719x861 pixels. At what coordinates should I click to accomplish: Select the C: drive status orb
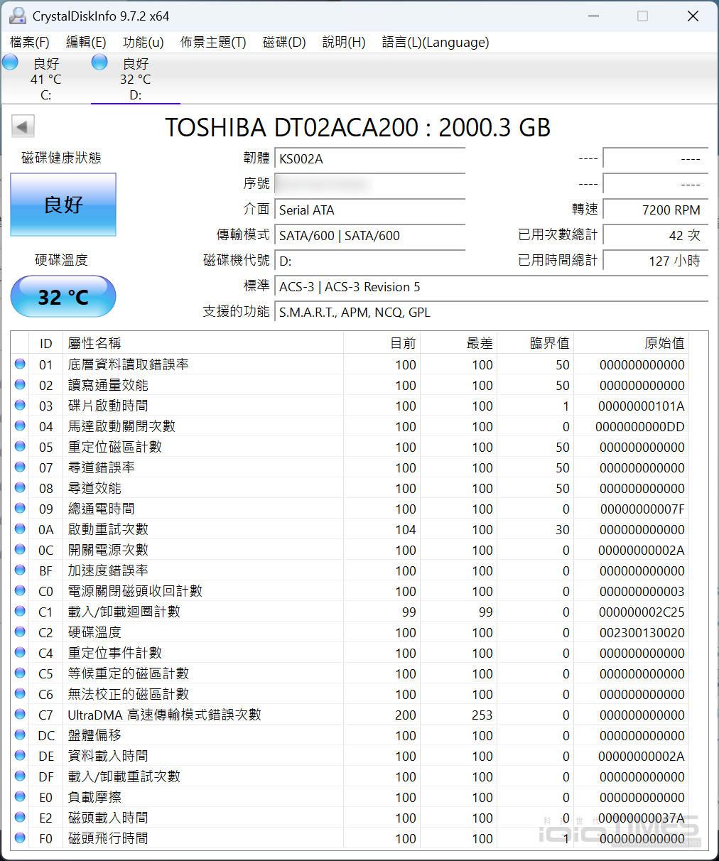pyautogui.click(x=11, y=63)
